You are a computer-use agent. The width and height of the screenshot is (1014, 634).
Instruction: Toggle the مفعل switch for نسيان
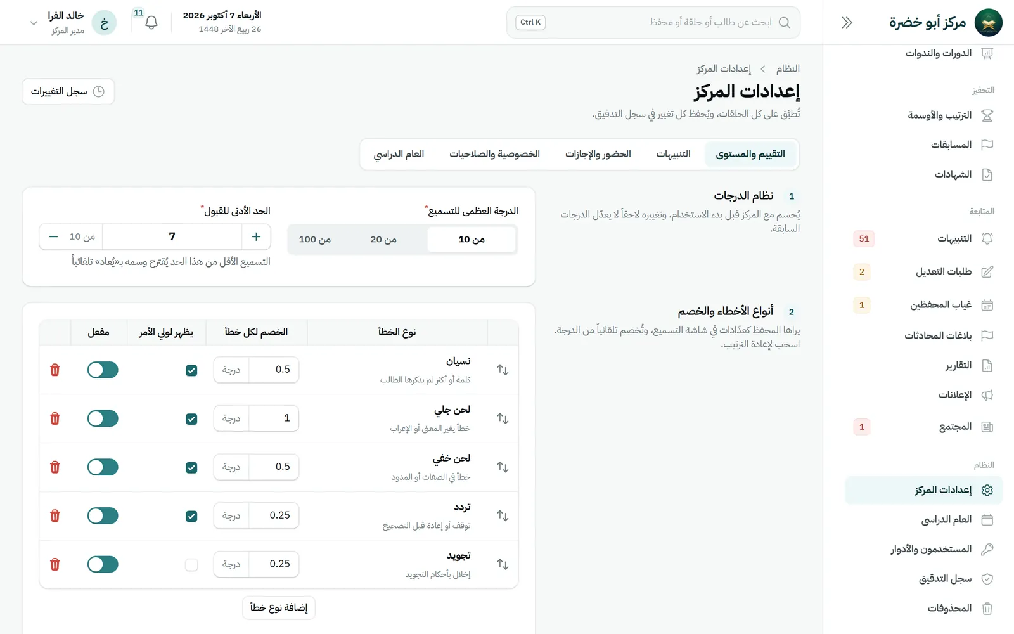tap(103, 370)
